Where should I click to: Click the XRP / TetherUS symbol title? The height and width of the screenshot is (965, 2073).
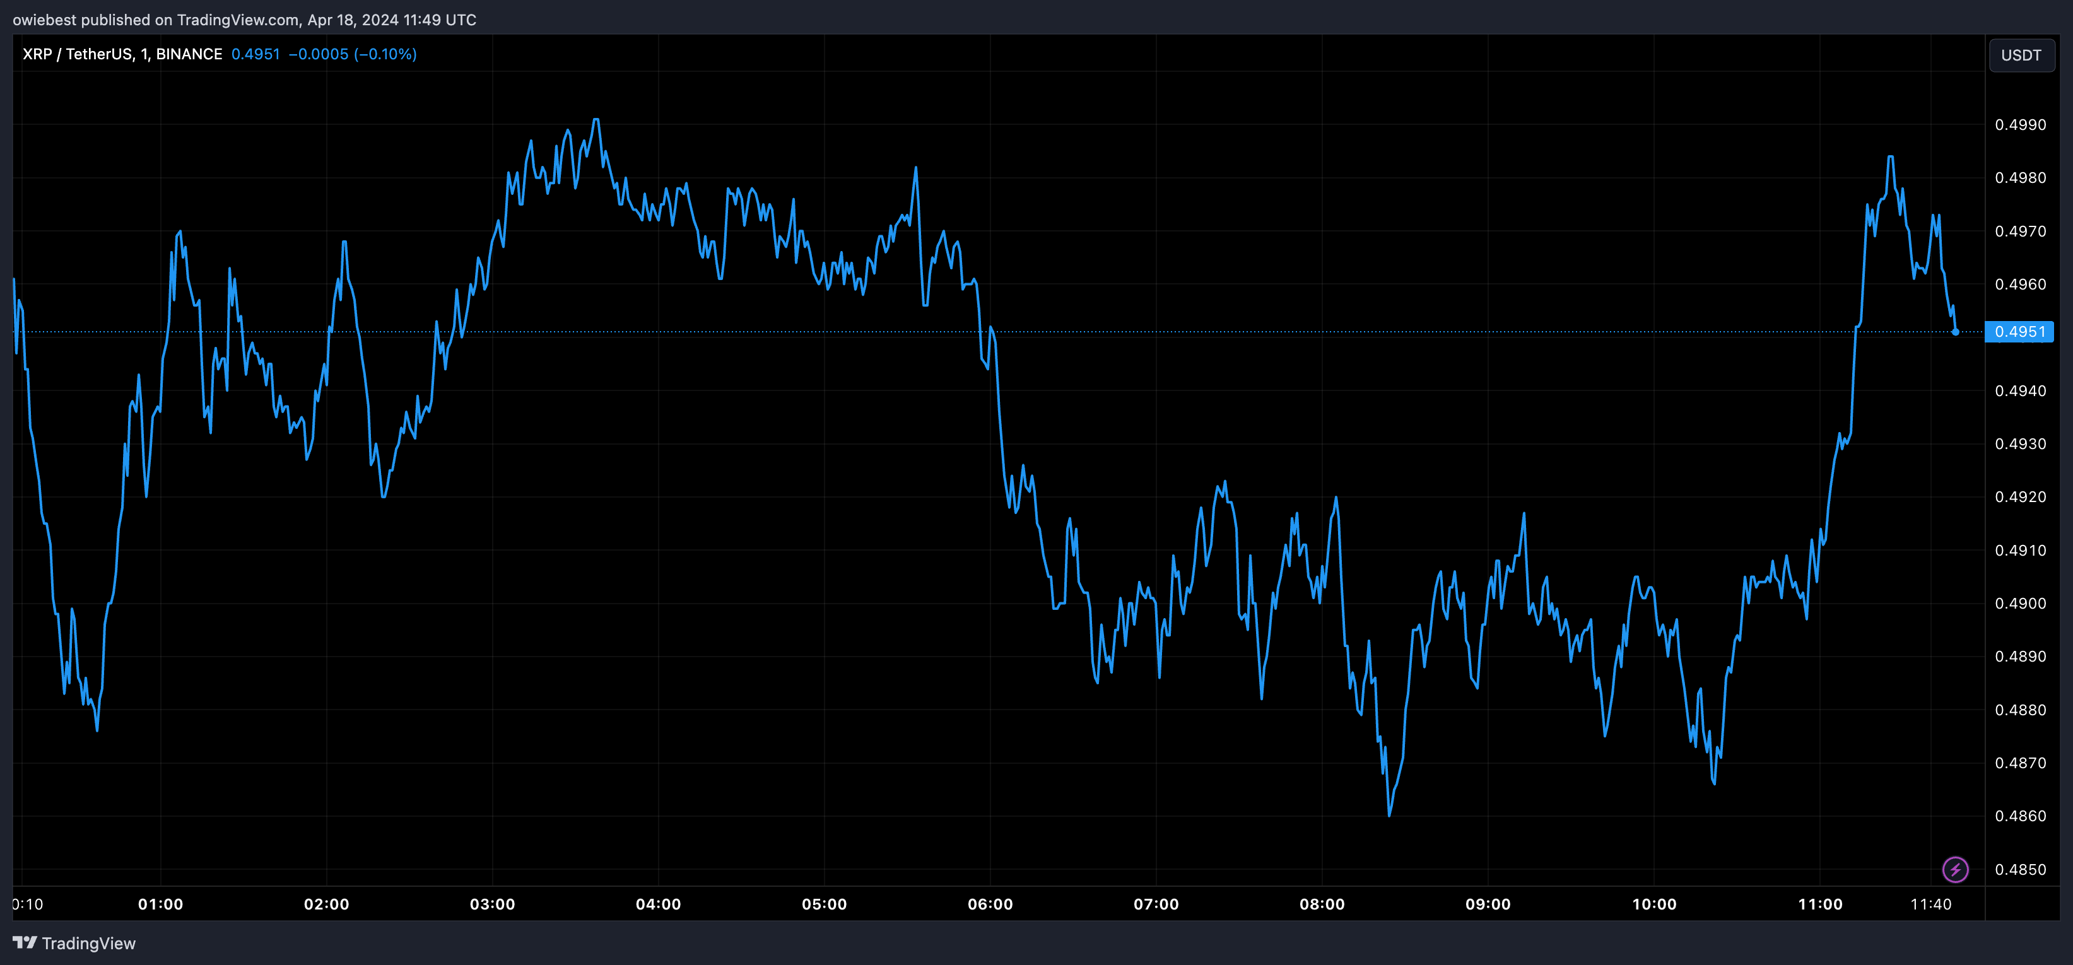pyautogui.click(x=77, y=54)
